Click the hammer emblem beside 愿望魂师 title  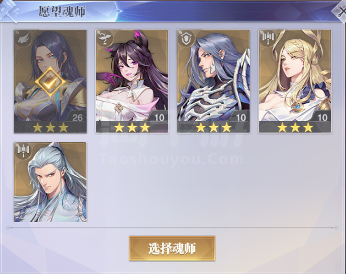tap(9, 11)
